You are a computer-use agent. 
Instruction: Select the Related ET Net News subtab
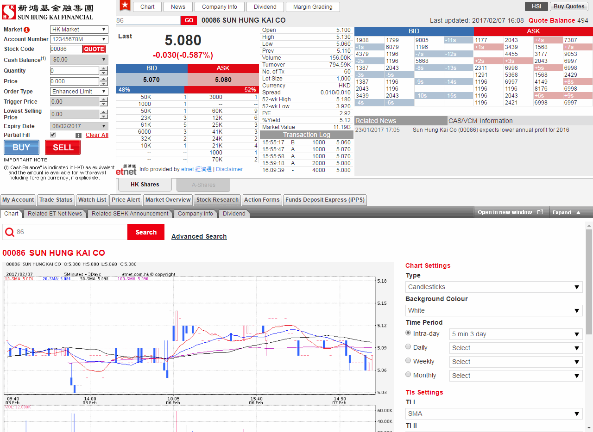tap(55, 214)
